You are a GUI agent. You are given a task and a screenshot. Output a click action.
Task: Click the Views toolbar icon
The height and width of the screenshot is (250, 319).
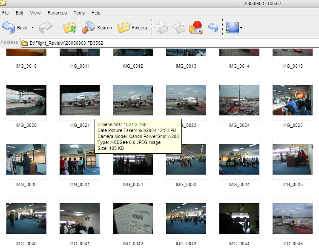click(232, 27)
